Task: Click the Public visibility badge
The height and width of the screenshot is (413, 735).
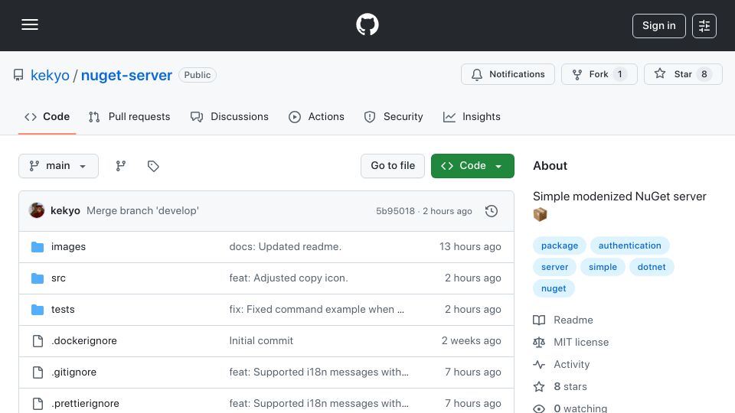Action: (x=198, y=75)
